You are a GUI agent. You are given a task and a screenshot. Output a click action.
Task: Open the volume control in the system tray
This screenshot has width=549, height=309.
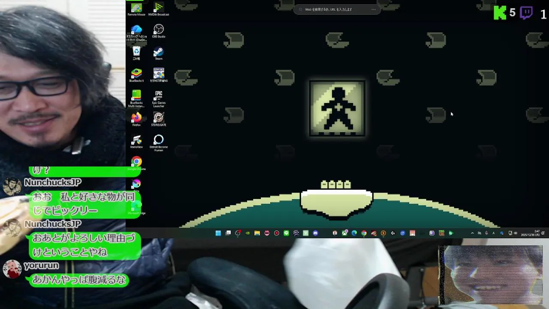click(x=516, y=233)
